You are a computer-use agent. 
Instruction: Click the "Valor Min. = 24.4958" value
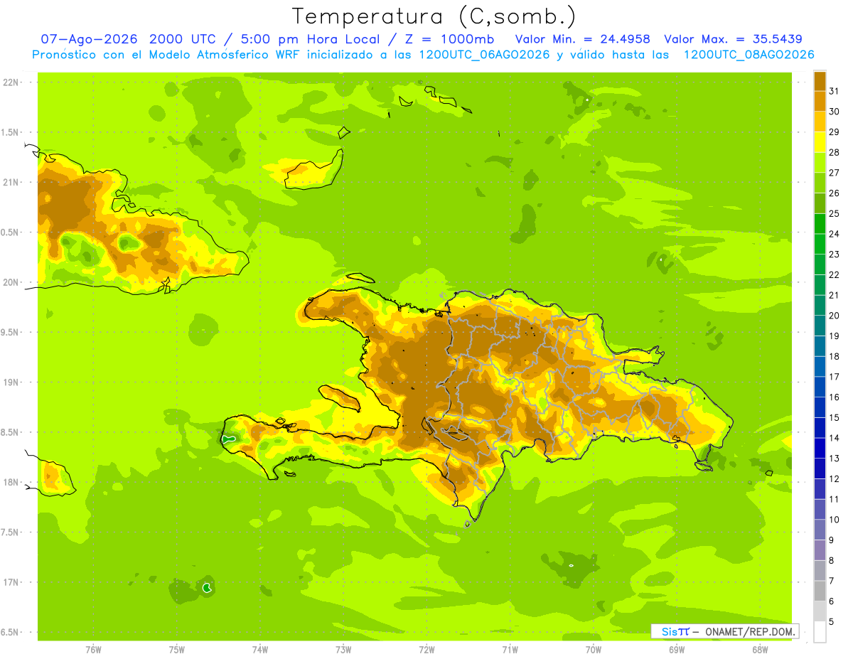(583, 39)
